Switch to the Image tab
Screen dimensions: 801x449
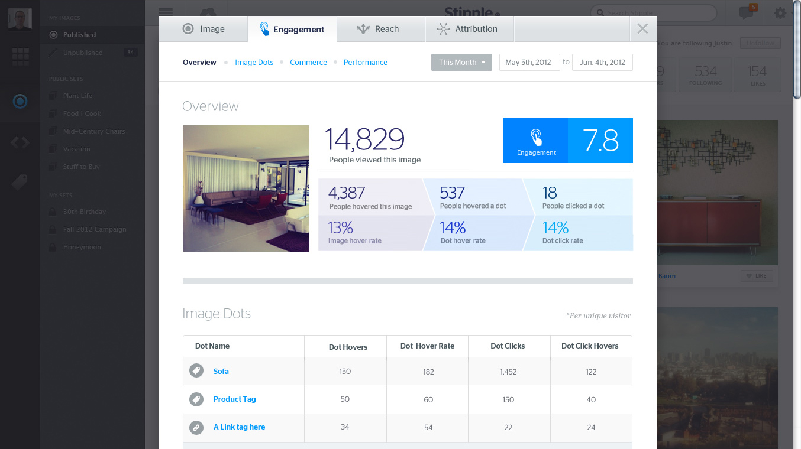point(204,29)
